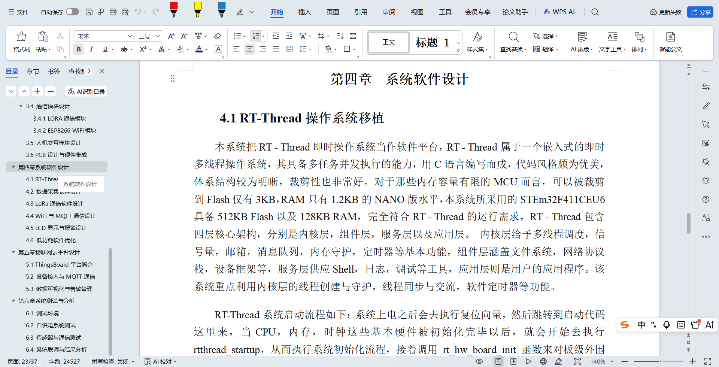Select the blue highlighter pen

pyautogui.click(x=221, y=10)
